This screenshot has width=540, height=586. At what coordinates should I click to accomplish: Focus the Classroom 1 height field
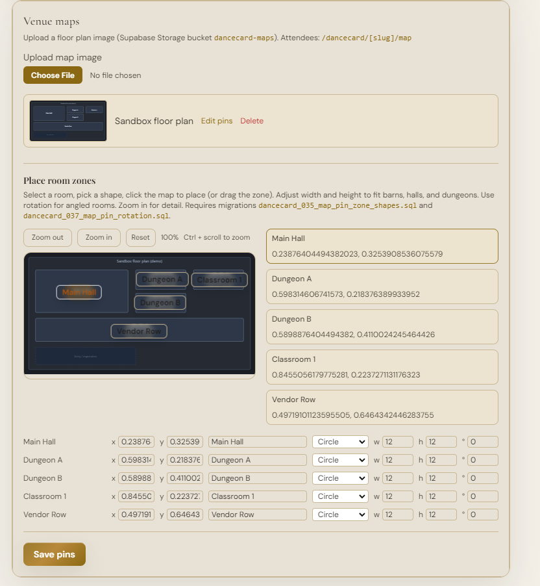coord(441,496)
